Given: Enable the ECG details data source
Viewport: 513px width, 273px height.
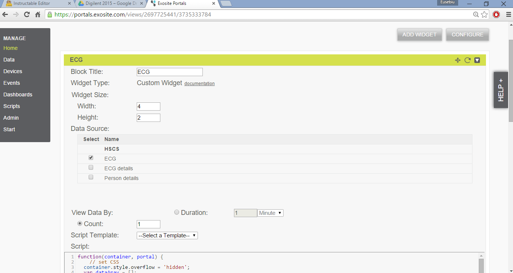Looking at the screenshot, I should (91, 168).
